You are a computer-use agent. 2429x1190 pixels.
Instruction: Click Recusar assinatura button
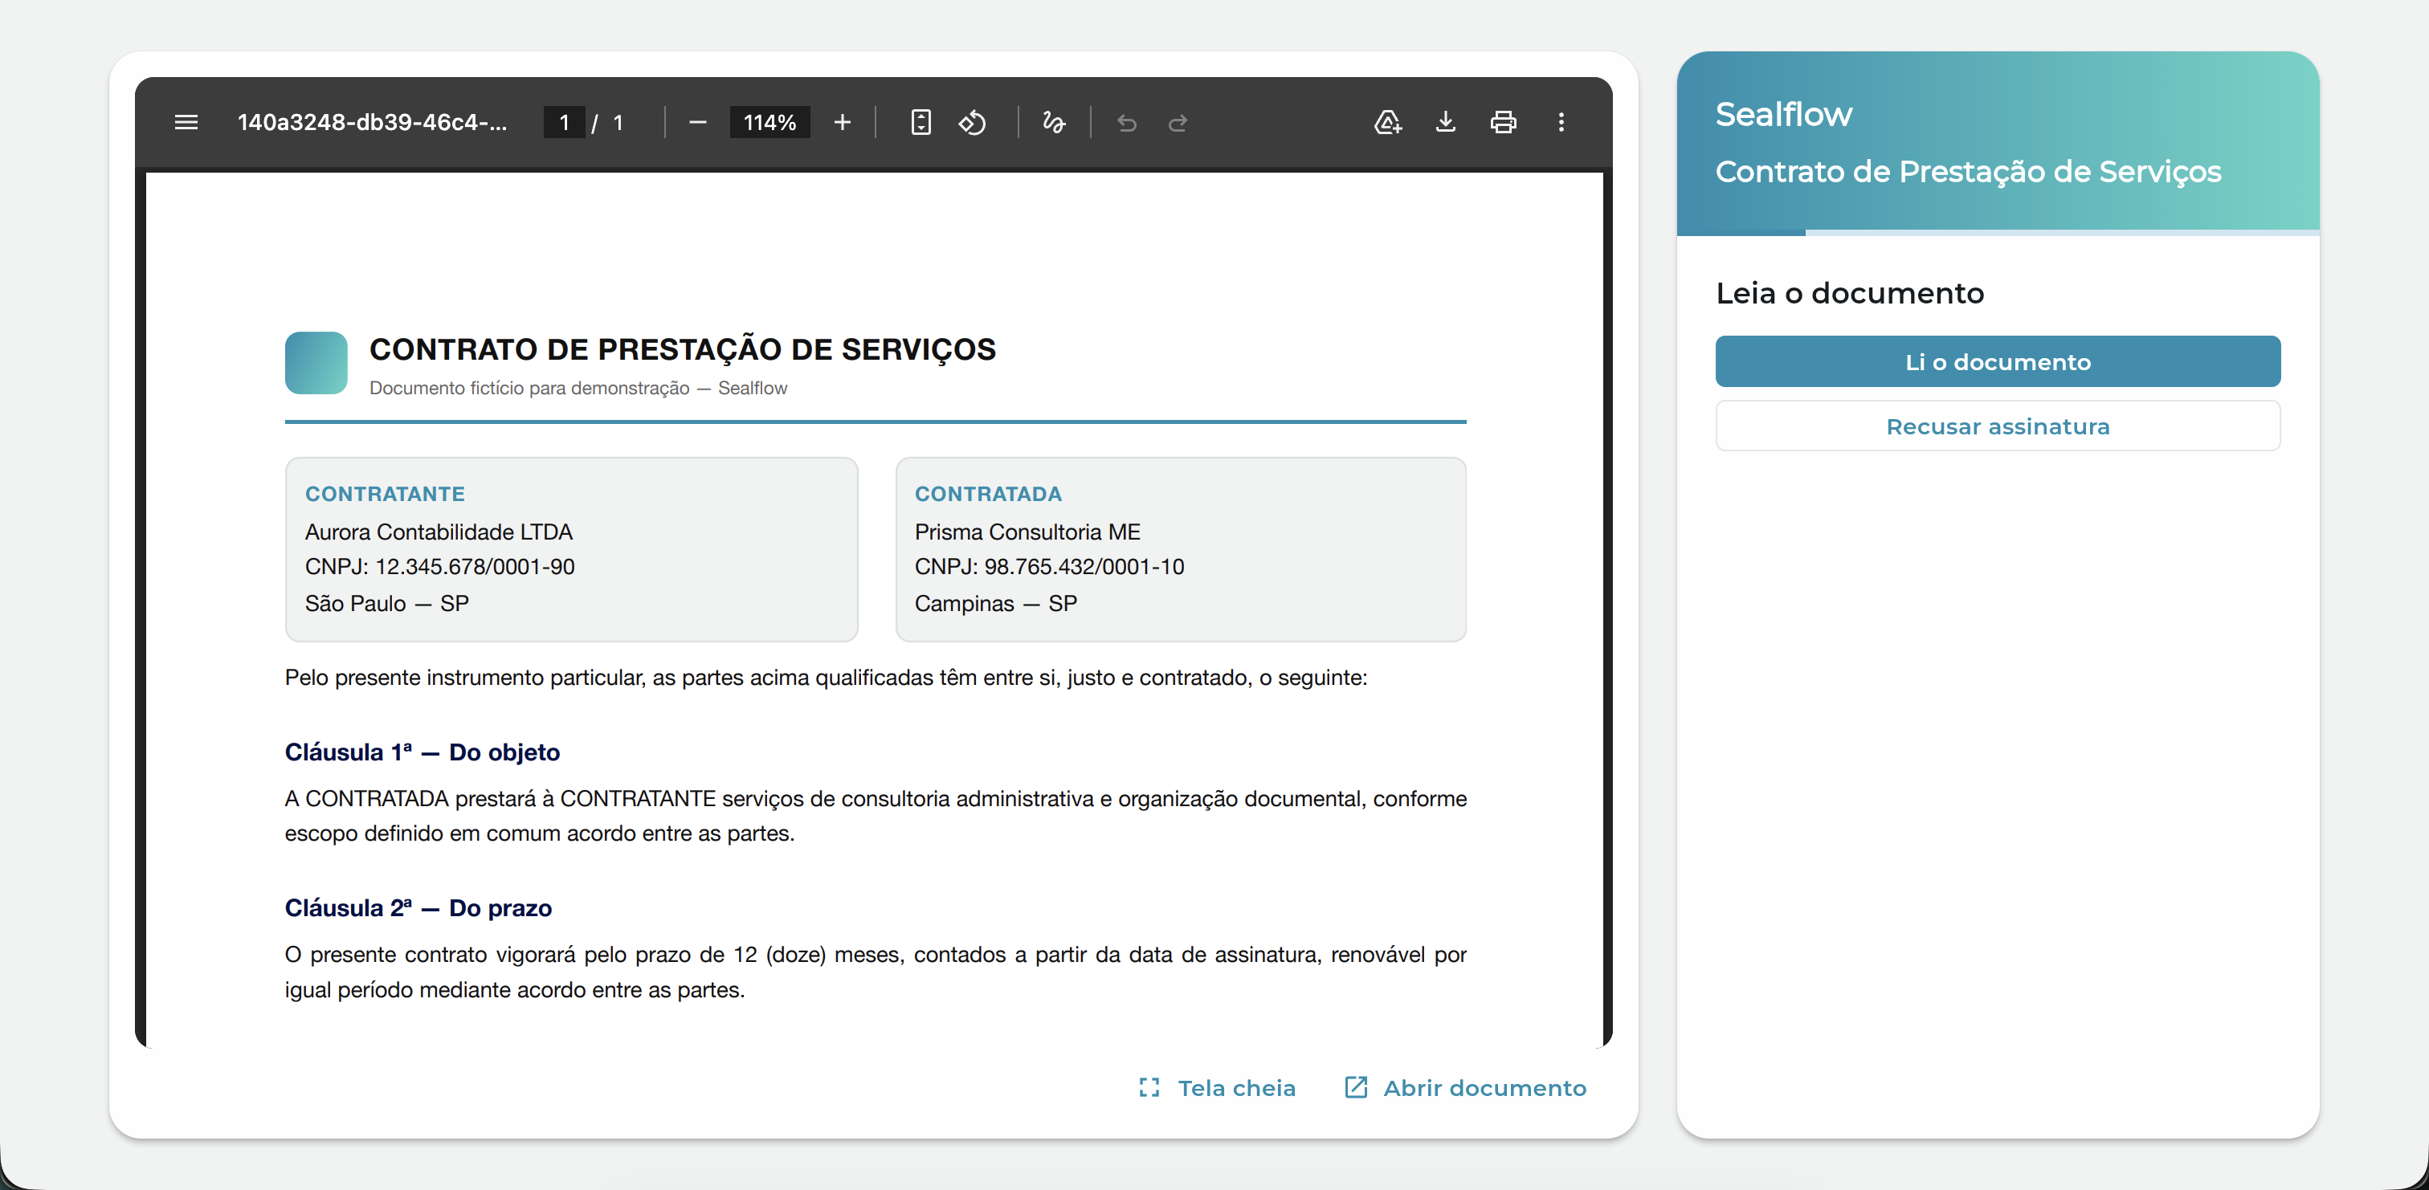(1997, 426)
